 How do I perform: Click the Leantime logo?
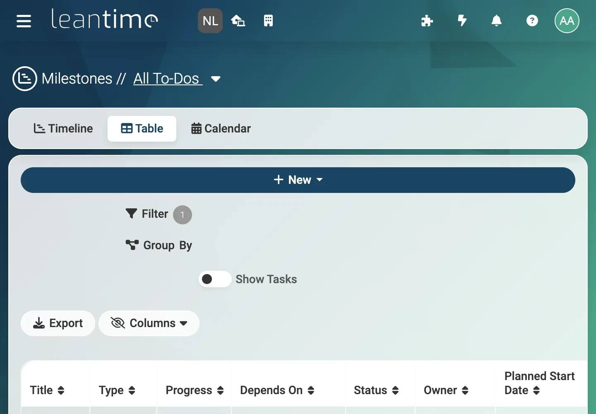coord(104,19)
